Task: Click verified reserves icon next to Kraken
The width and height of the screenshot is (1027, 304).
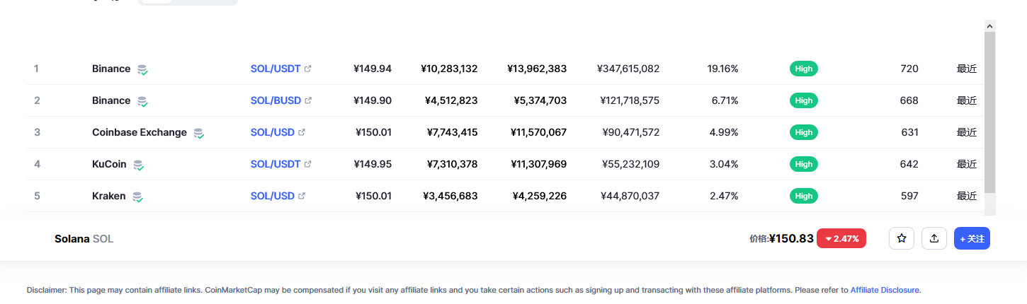Action: 138,197
